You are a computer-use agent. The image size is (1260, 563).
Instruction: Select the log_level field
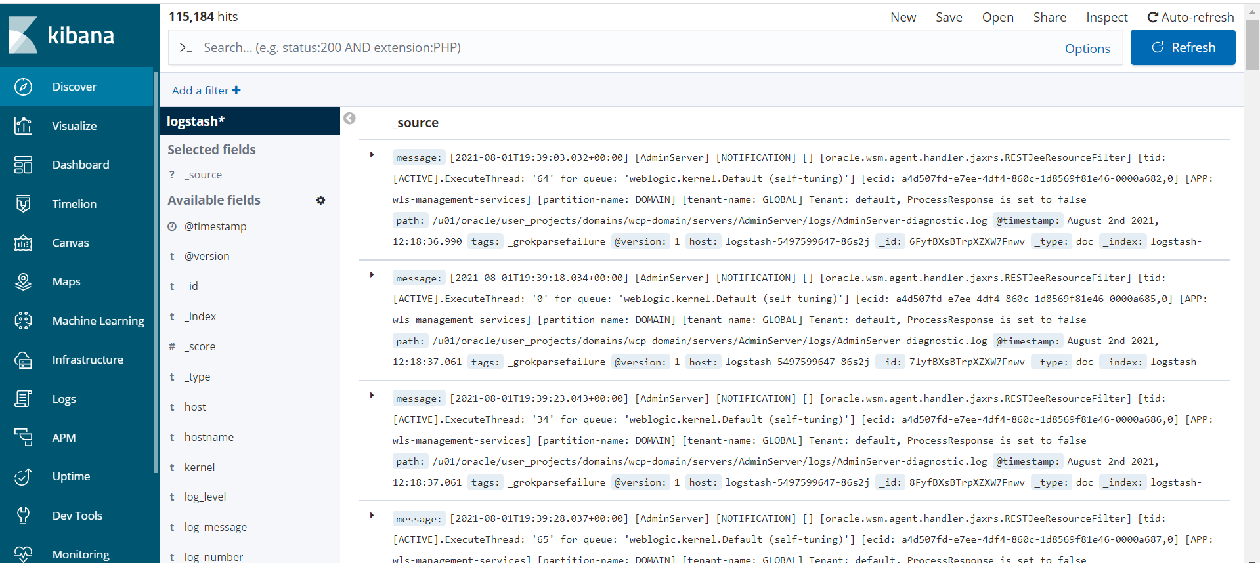click(x=205, y=497)
